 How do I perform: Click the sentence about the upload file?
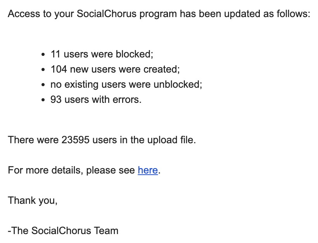[x=102, y=140]
